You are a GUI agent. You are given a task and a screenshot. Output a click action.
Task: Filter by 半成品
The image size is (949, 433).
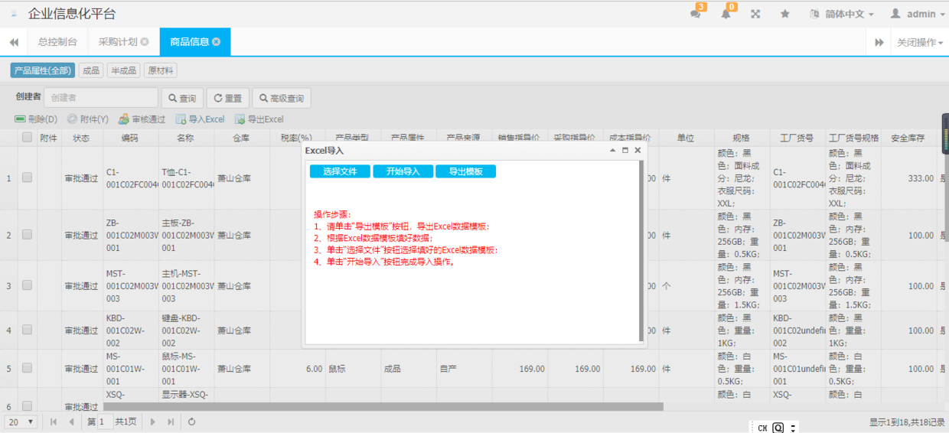[x=123, y=70]
